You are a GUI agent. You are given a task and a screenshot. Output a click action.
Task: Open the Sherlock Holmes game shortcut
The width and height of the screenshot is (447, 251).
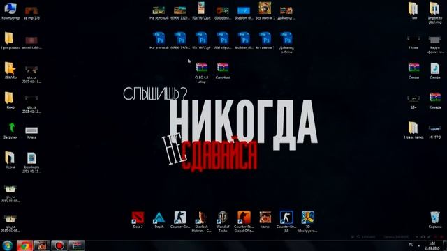201,222
